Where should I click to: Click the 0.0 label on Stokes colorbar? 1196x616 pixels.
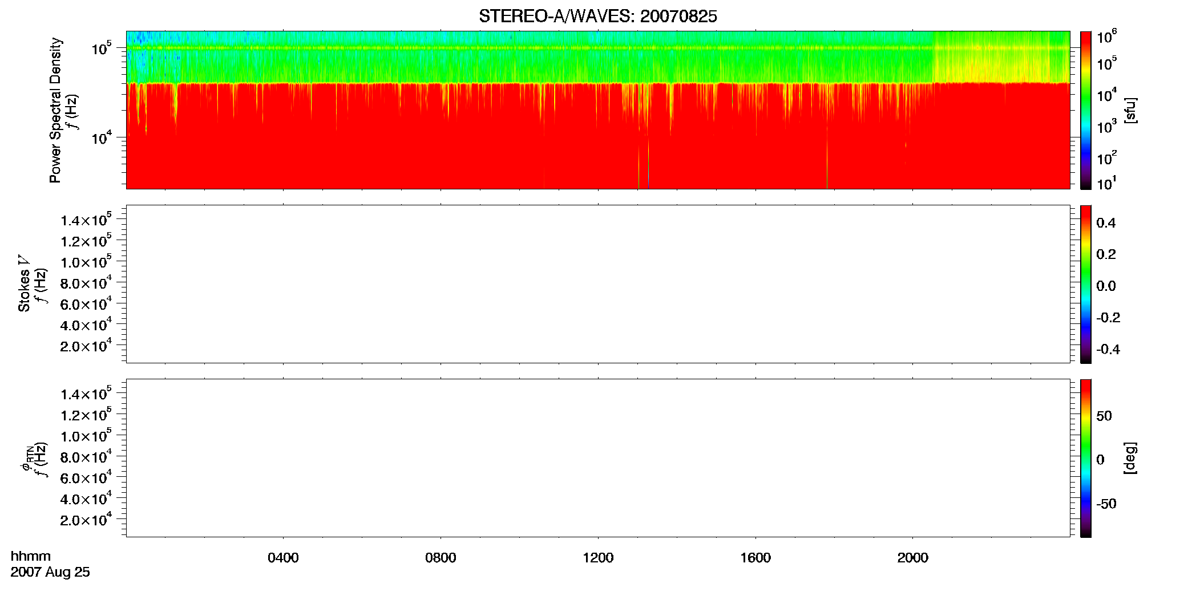click(x=1106, y=286)
